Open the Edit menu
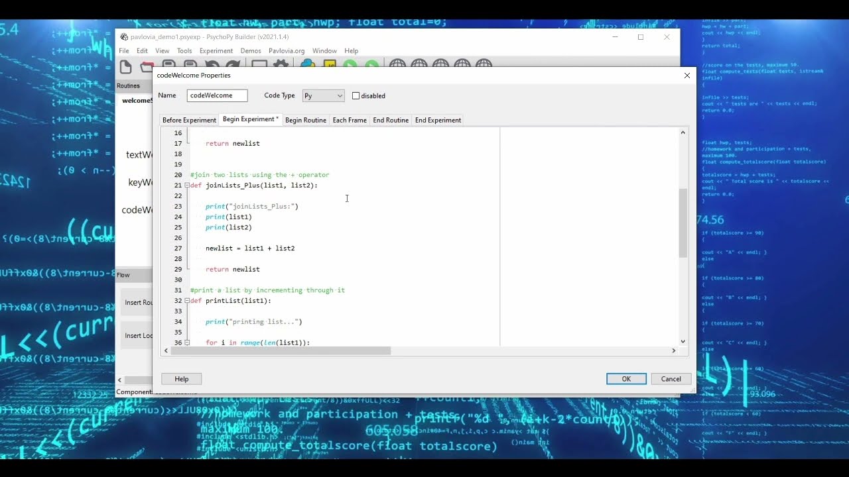The width and height of the screenshot is (849, 477). click(142, 51)
